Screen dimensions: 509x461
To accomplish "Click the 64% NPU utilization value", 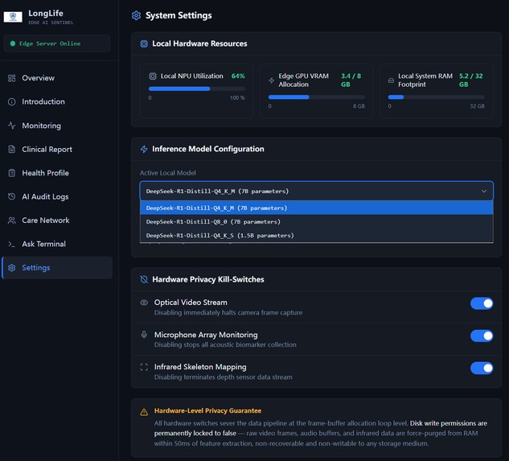I will click(238, 76).
